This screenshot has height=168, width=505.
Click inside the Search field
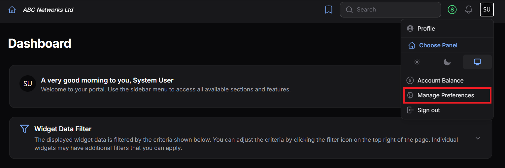point(390,10)
